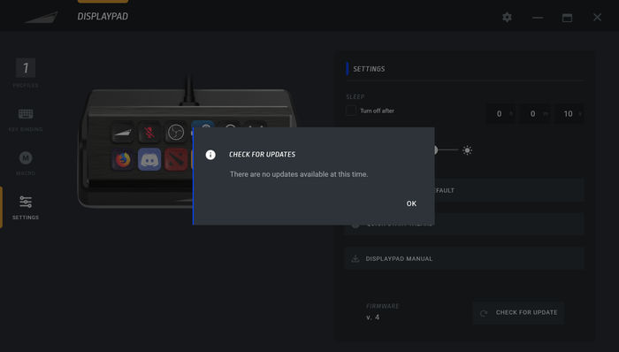Click the bright sun brightness icon
Screen dimensions: 619x352
[467, 150]
